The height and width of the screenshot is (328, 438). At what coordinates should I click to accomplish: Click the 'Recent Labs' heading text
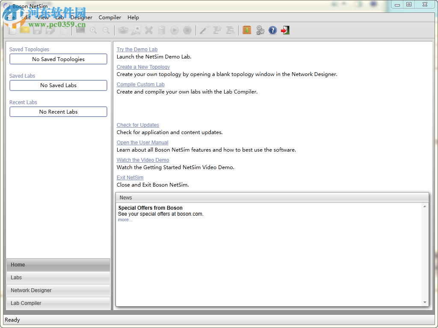[x=23, y=102]
